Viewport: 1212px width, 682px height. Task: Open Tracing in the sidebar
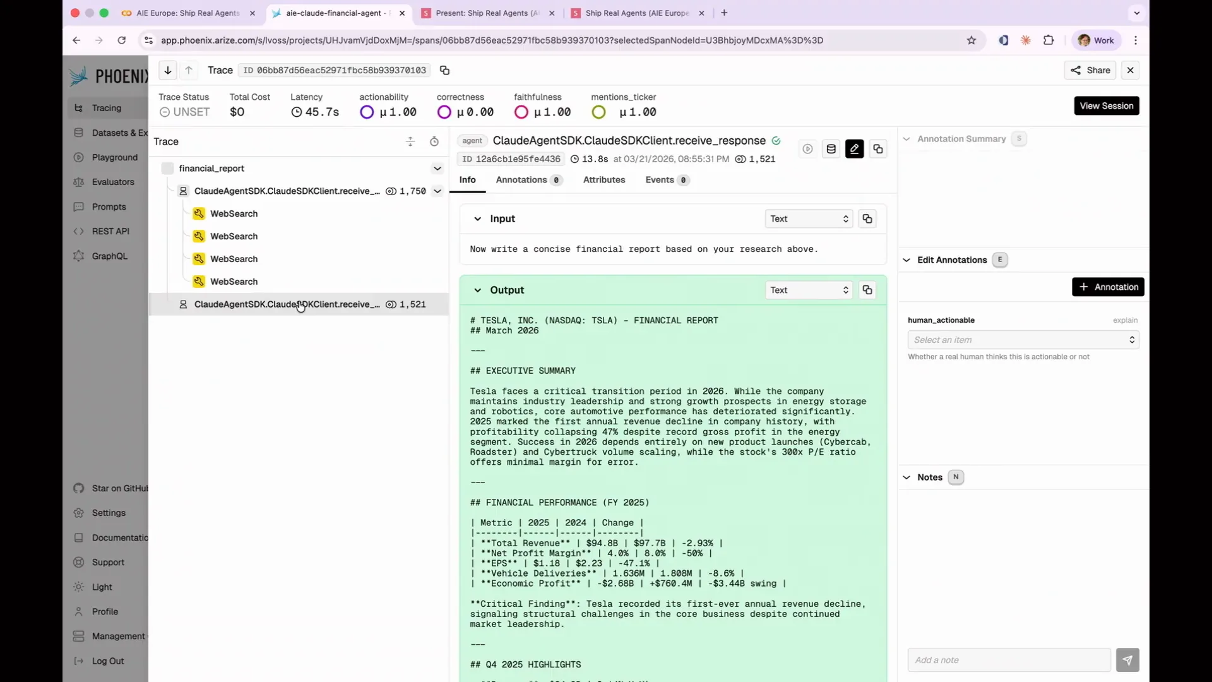point(107,108)
